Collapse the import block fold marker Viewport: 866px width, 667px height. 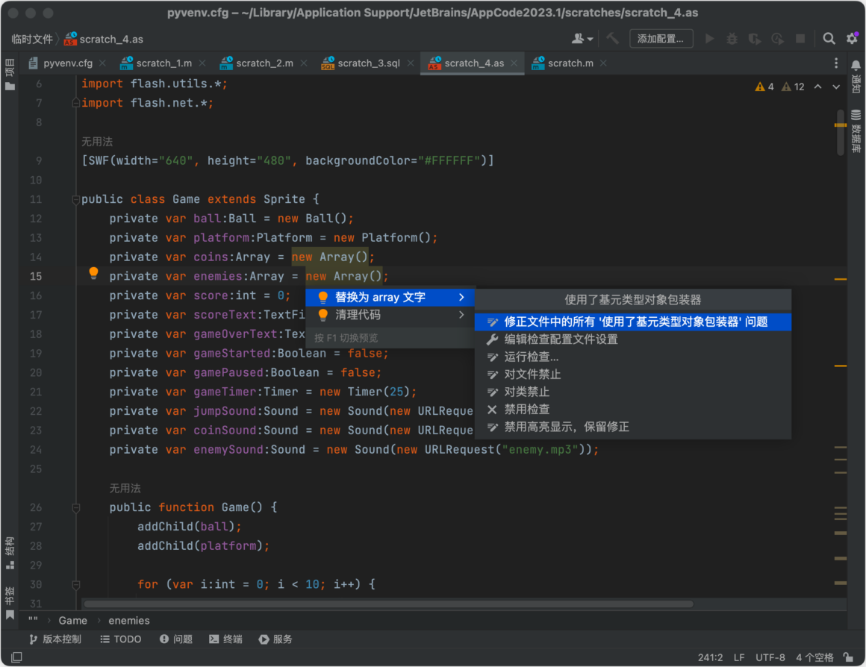pos(76,103)
